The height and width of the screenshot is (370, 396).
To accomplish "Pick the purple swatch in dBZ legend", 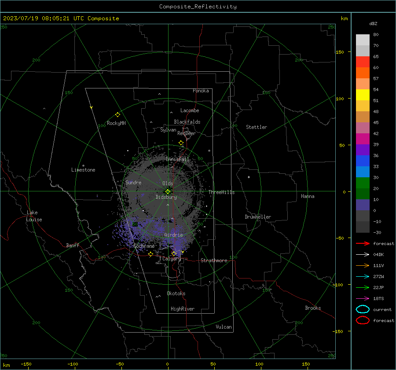I will 363,150.
